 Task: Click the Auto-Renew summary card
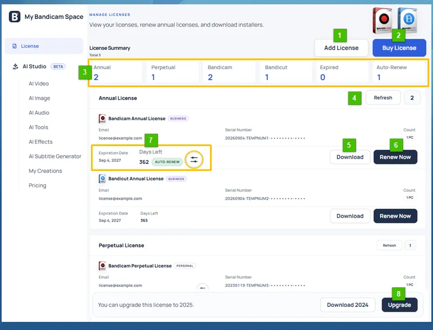click(x=399, y=72)
